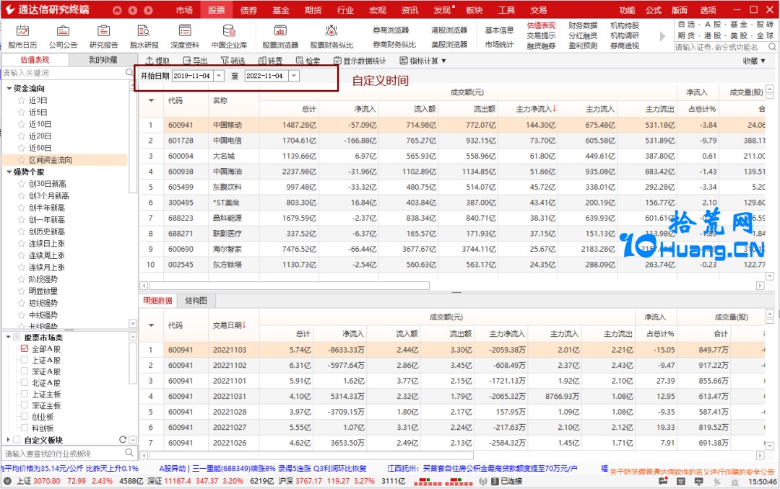Click magnifier in the securities command search box

(772, 47)
